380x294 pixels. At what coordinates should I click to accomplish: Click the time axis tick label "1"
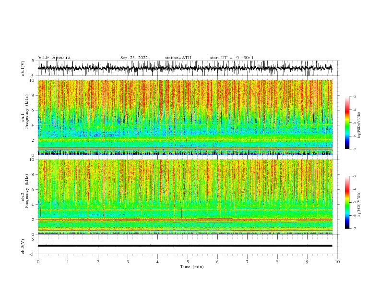(x=68, y=262)
